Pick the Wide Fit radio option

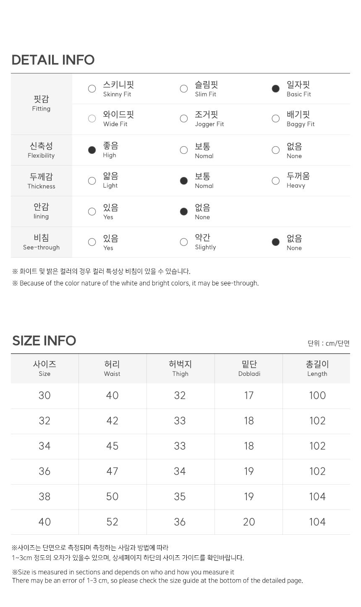92,119
